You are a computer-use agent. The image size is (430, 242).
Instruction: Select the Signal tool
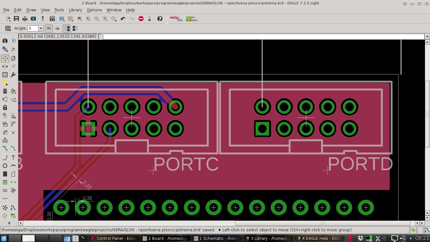(x=13, y=182)
